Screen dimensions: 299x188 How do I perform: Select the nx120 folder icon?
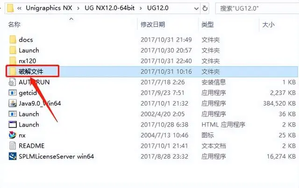(13, 61)
